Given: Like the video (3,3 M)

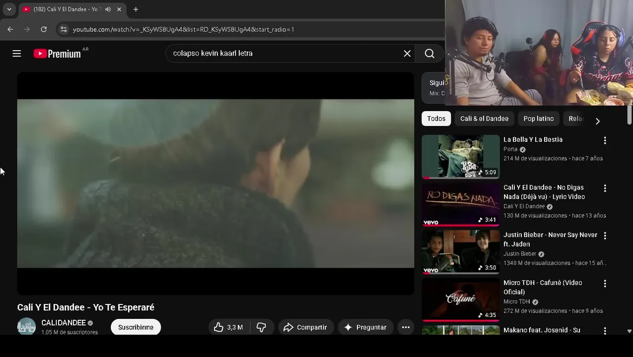Looking at the screenshot, I should [x=228, y=327].
